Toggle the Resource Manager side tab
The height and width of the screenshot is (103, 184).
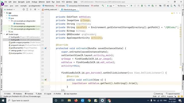click(x=1, y=27)
